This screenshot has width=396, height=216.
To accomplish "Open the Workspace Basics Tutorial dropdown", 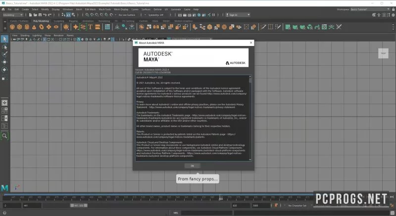I will pos(370,9).
